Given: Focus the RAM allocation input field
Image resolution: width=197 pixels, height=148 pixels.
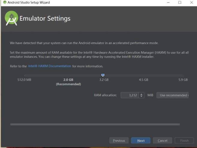Looking at the screenshot, I should coord(130,95).
